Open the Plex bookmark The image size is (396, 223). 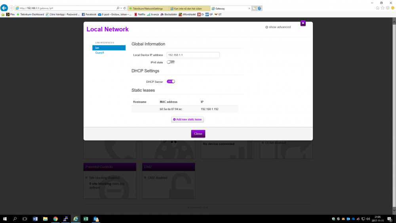[10, 14]
